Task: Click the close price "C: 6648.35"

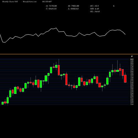Action: point(51,9)
